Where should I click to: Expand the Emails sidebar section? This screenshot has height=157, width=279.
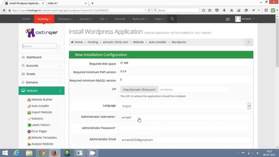[x=41, y=74]
